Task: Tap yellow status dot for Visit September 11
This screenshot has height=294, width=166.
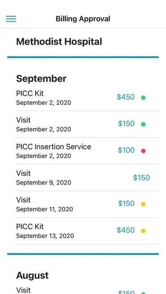Action: pos(143,204)
